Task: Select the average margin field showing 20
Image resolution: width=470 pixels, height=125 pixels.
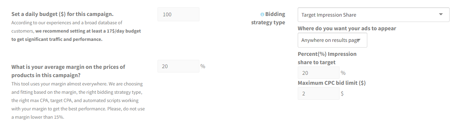Action: click(x=178, y=66)
